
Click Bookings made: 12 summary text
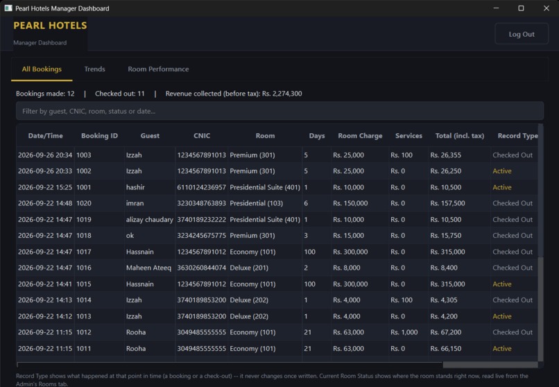45,94
